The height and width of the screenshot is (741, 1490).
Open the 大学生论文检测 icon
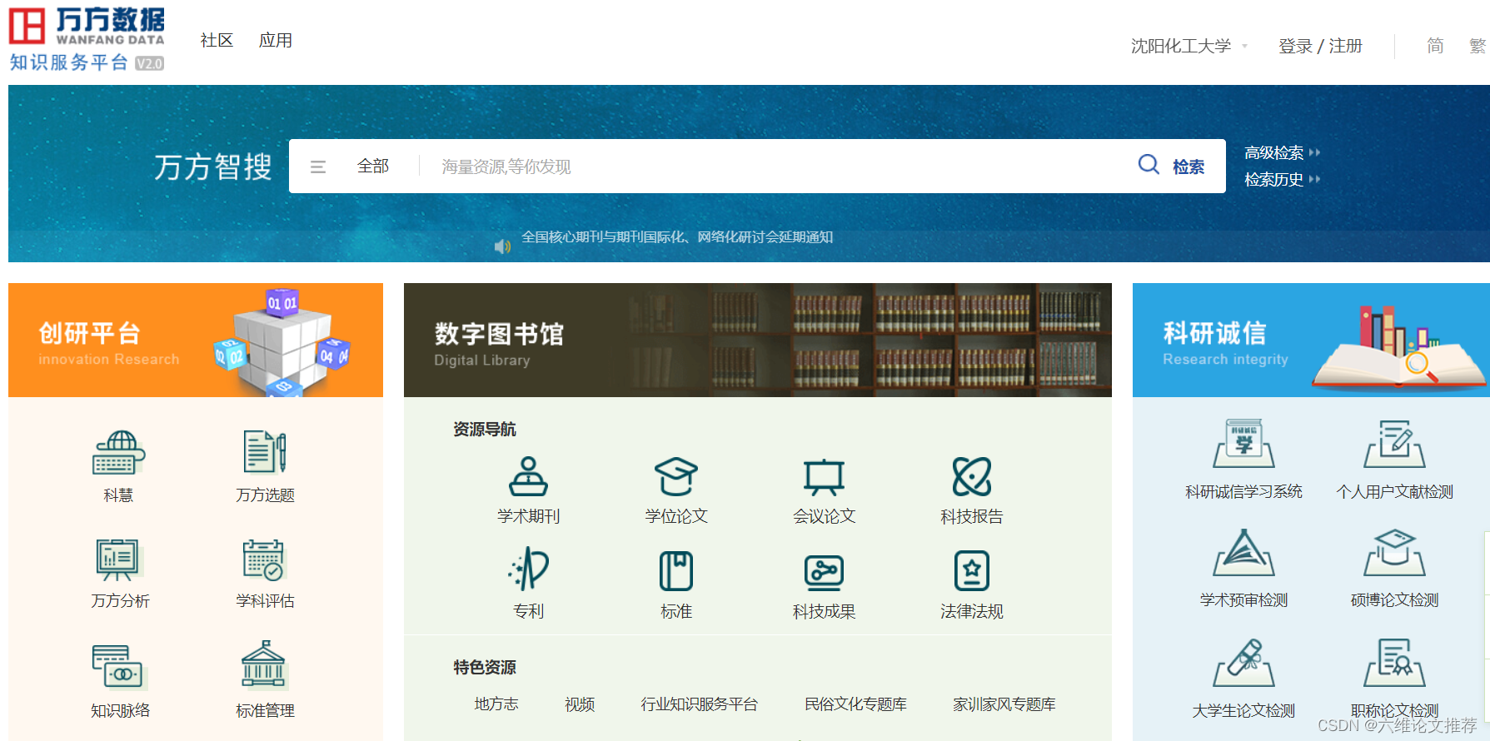point(1243,663)
